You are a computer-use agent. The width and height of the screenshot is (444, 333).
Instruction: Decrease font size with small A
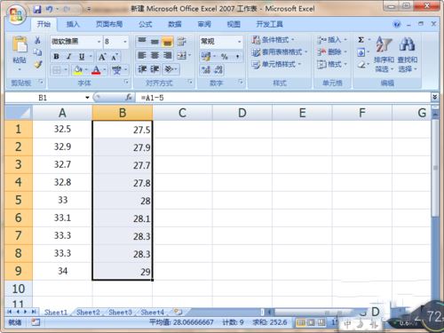pos(115,57)
